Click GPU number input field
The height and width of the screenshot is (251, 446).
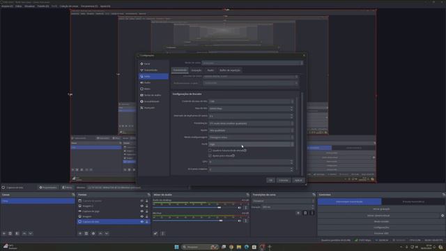click(x=251, y=162)
